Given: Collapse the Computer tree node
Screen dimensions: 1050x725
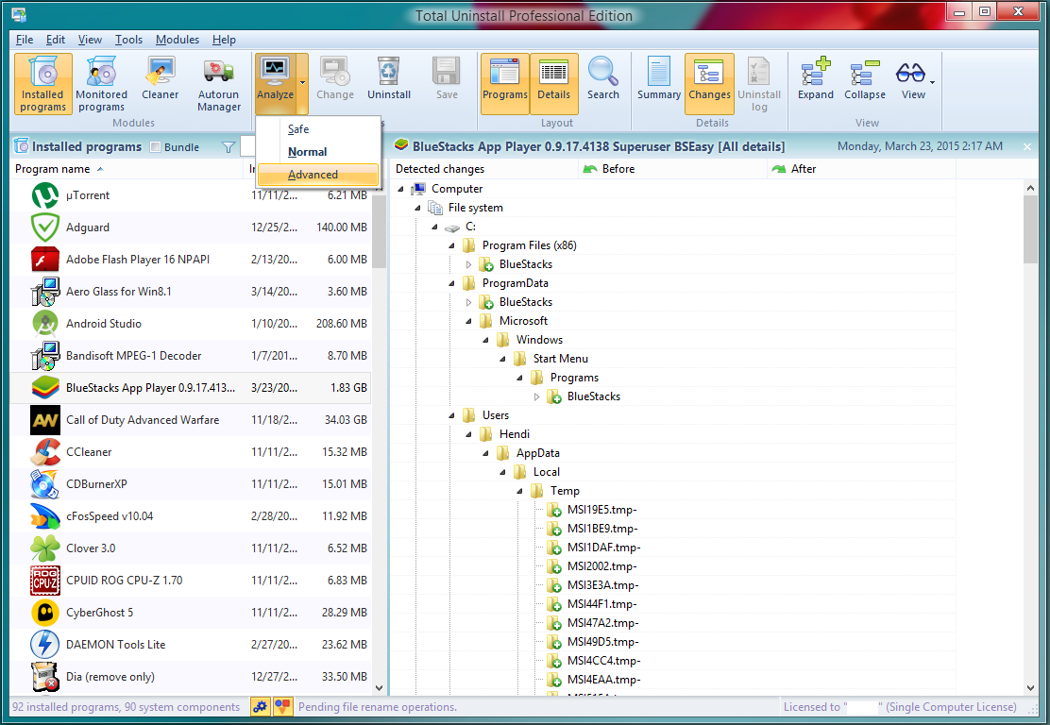Looking at the screenshot, I should [400, 190].
